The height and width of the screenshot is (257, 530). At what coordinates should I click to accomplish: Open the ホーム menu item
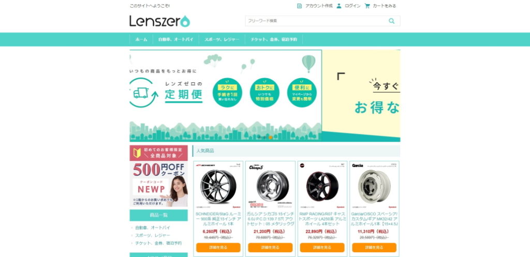click(141, 39)
